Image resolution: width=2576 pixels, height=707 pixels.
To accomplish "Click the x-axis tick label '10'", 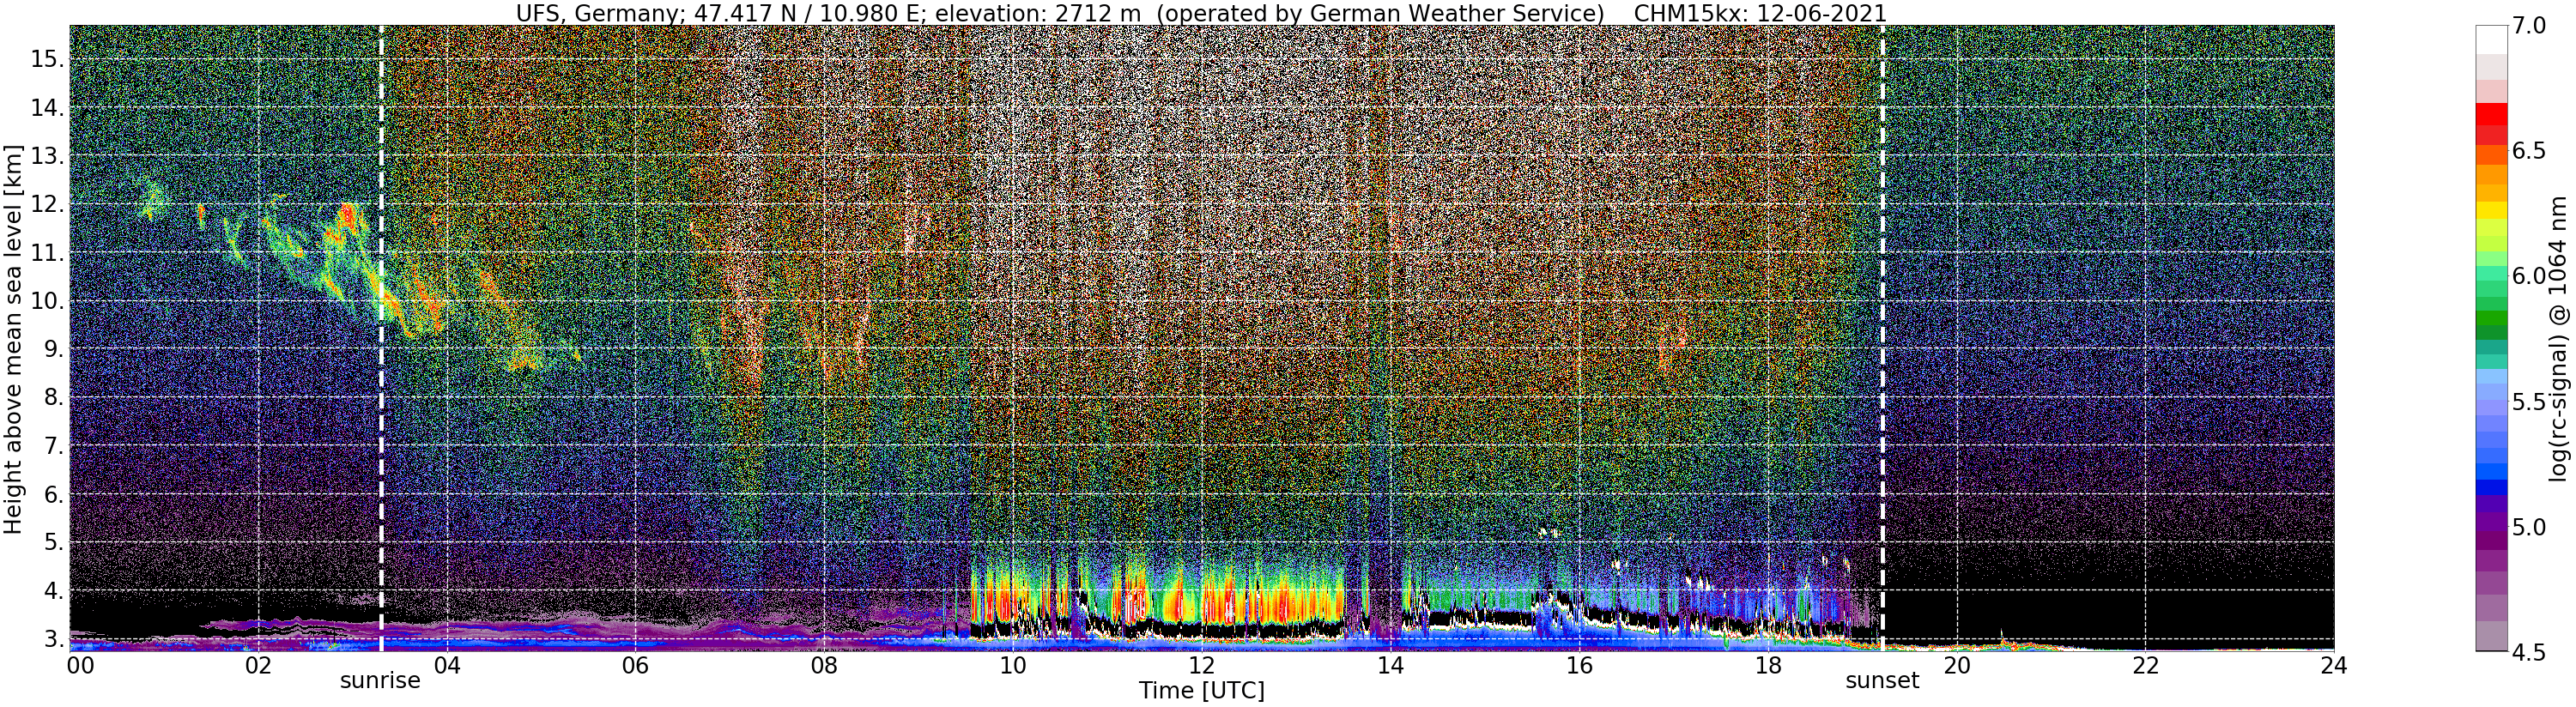I will coord(1013,666).
